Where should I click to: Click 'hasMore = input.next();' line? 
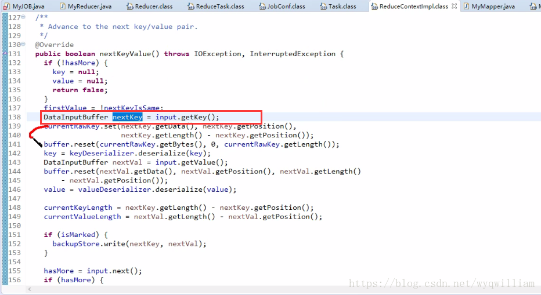coord(93,271)
